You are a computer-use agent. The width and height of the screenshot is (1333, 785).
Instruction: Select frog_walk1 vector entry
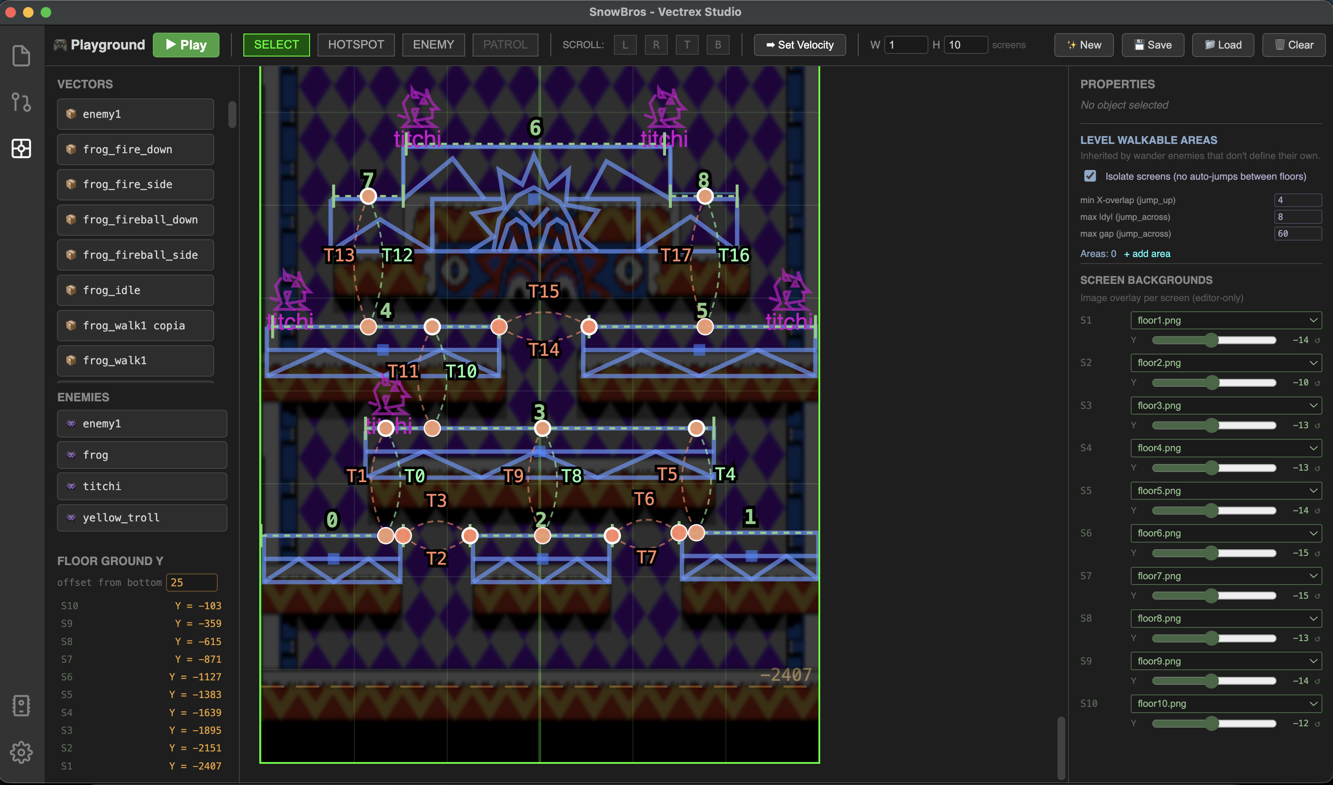(x=136, y=360)
